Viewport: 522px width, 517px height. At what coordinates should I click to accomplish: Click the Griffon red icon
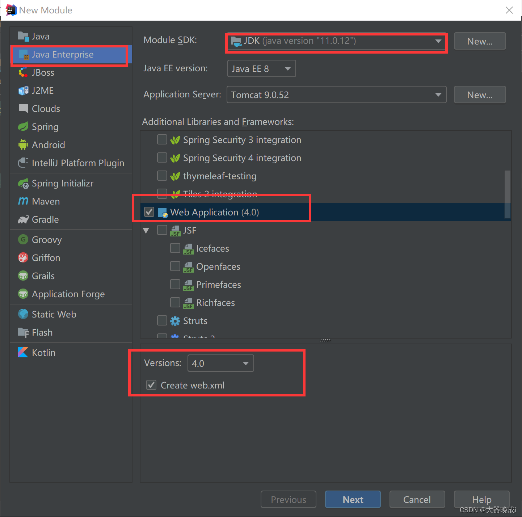[24, 258]
